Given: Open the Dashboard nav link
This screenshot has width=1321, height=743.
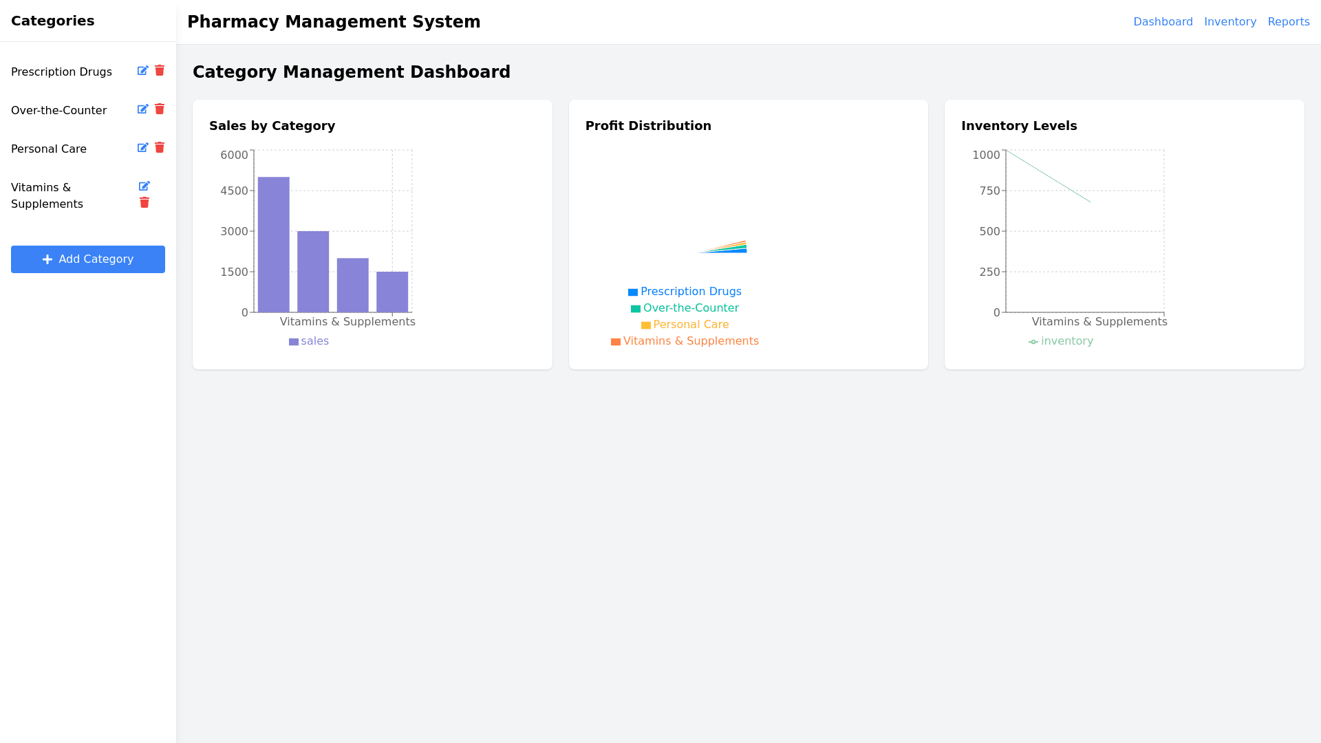Looking at the screenshot, I should point(1163,22).
